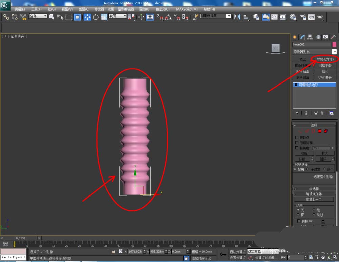This screenshot has width=339, height=262.
Task: Open the 渲染(R) menu
Action: (x=144, y=9)
